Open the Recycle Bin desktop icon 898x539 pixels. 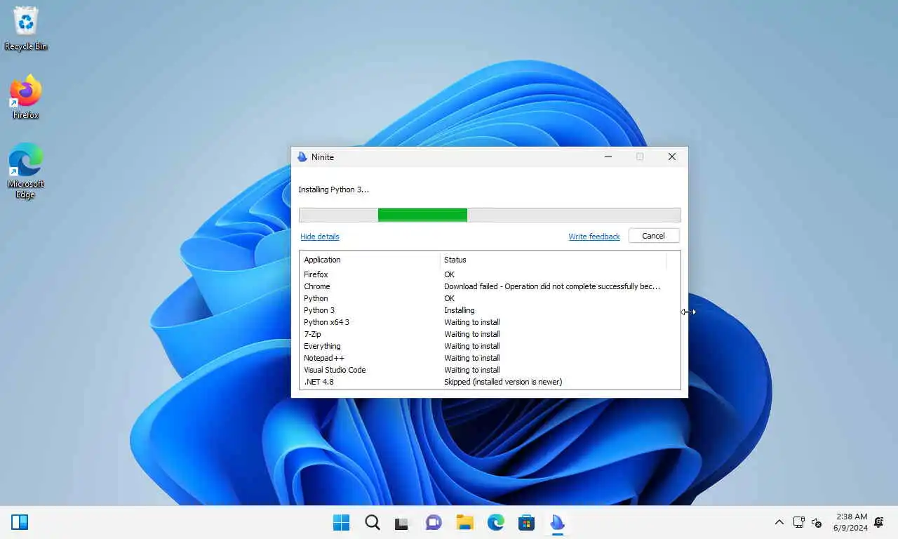click(26, 28)
